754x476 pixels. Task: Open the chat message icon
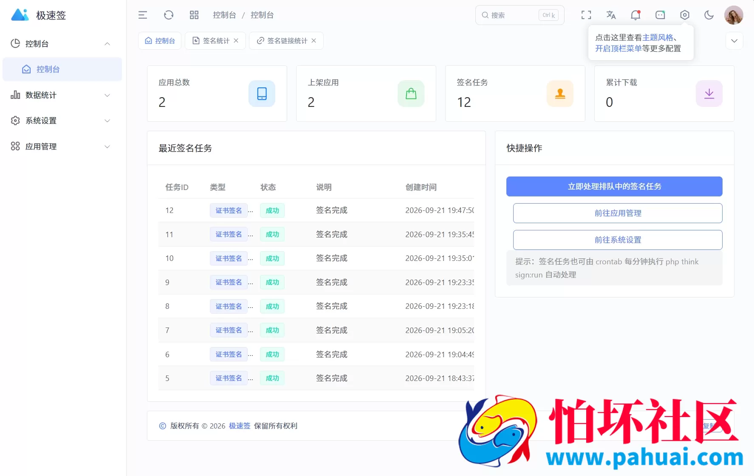(660, 15)
